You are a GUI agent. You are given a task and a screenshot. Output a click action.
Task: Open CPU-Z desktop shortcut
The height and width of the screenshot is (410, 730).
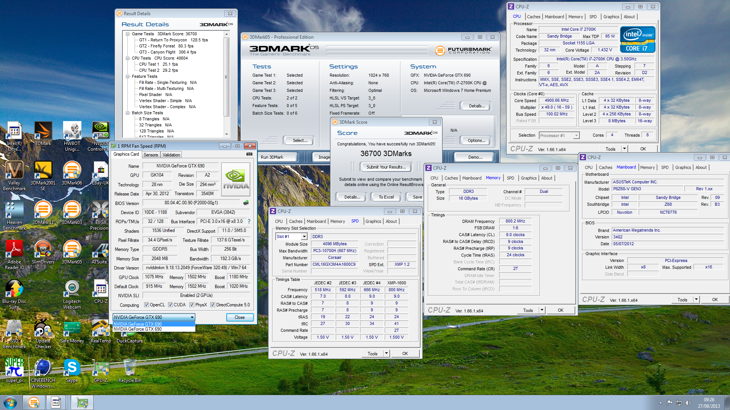click(101, 292)
